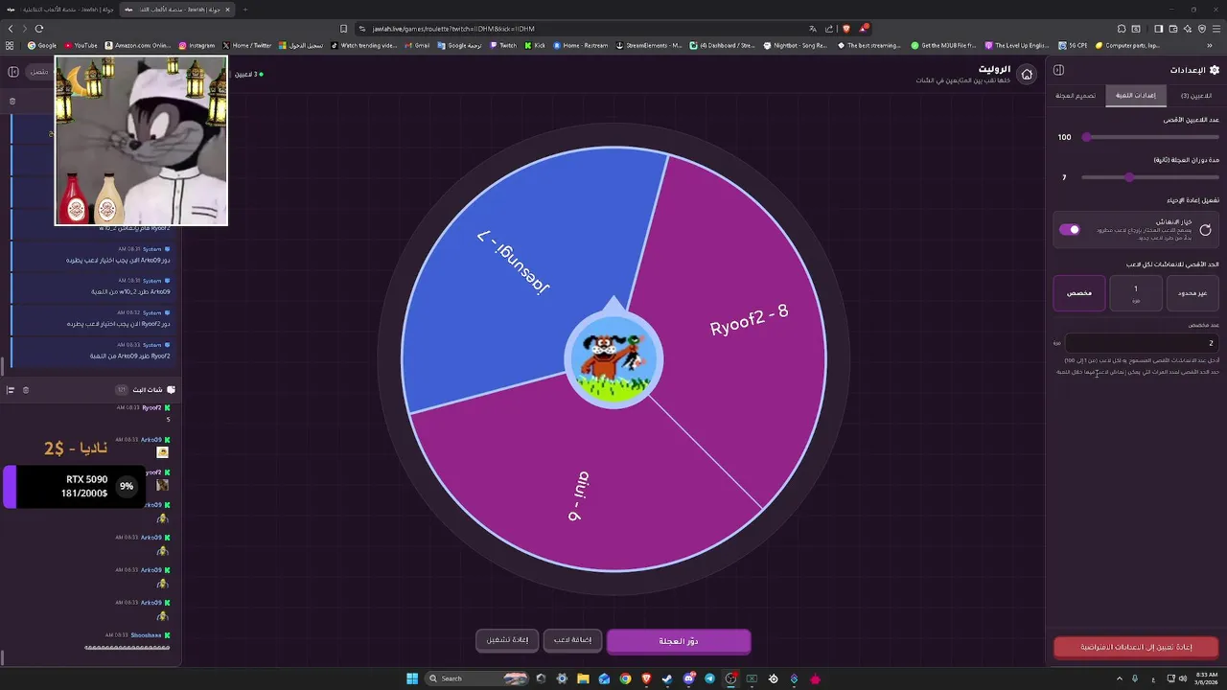1227x690 pixels.
Task: Click the spin the wheel (دوّر العجلة) button
Action: pos(679,641)
